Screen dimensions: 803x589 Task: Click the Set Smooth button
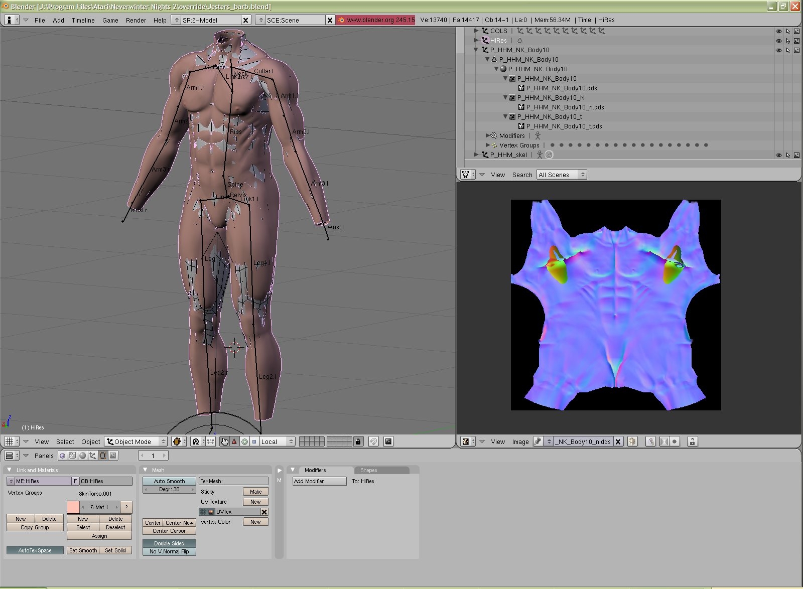coord(83,550)
